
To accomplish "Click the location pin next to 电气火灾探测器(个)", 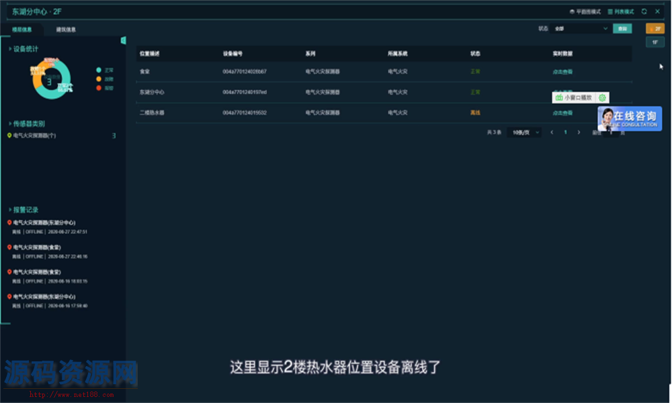I will click(9, 136).
